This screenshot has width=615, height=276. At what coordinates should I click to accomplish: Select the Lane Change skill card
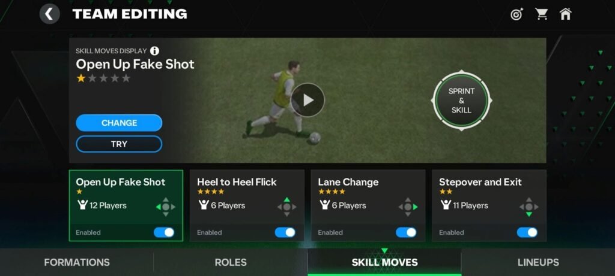pyautogui.click(x=368, y=205)
